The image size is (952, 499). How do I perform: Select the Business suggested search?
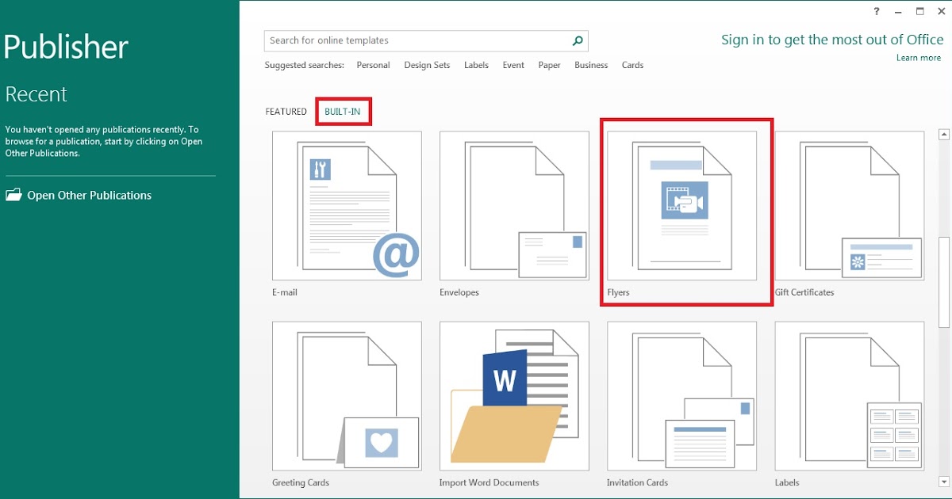point(591,65)
